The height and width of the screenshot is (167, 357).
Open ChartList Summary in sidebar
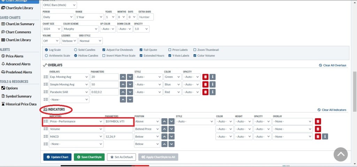20,24
